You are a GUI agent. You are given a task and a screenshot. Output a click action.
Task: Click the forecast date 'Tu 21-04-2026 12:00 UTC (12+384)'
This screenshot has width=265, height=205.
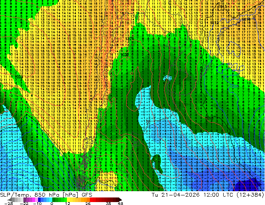[x=208, y=195]
